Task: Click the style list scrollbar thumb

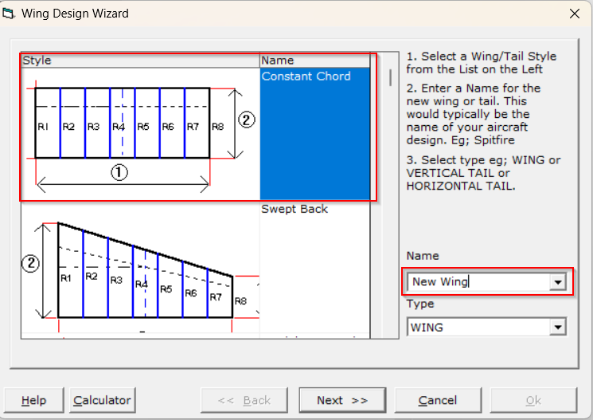Action: [390, 77]
